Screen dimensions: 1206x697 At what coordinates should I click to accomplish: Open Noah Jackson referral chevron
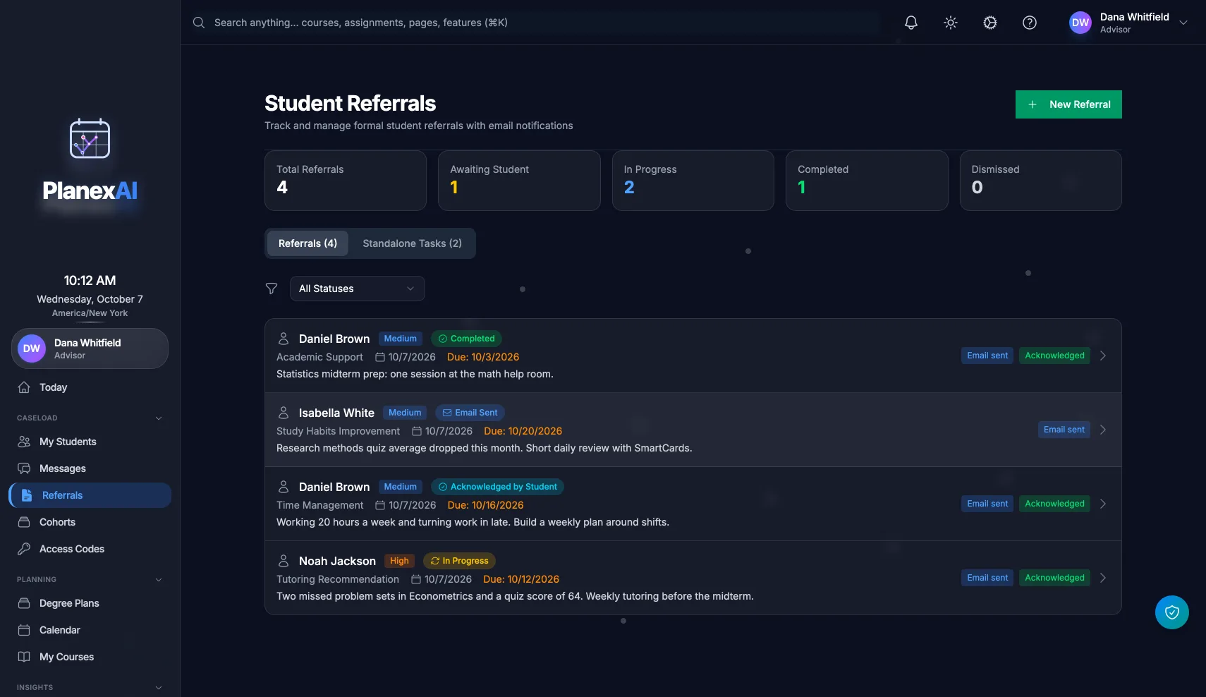1103,578
